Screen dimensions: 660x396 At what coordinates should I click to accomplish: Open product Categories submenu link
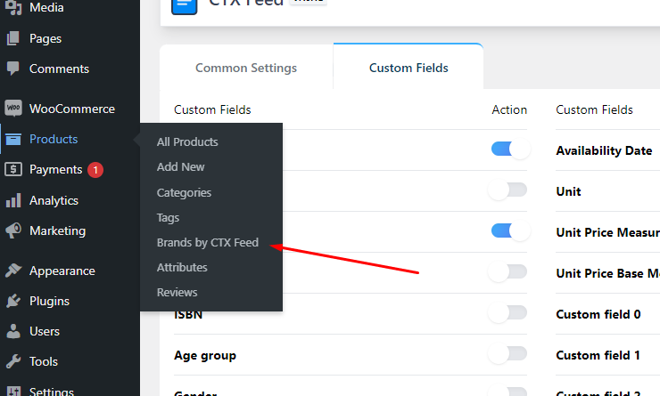click(x=184, y=192)
